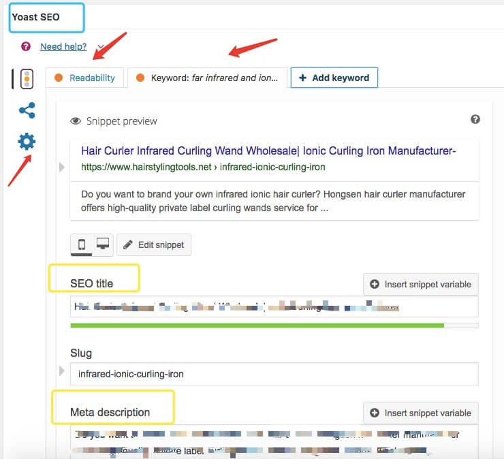Click the arrow beside the snippet URL
This screenshot has height=459, width=504.
click(x=62, y=167)
